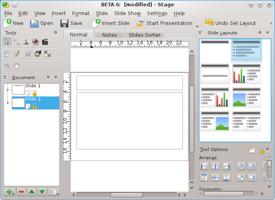The image size is (275, 200).
Task: Click Undo Set Layout button
Action: point(230,23)
